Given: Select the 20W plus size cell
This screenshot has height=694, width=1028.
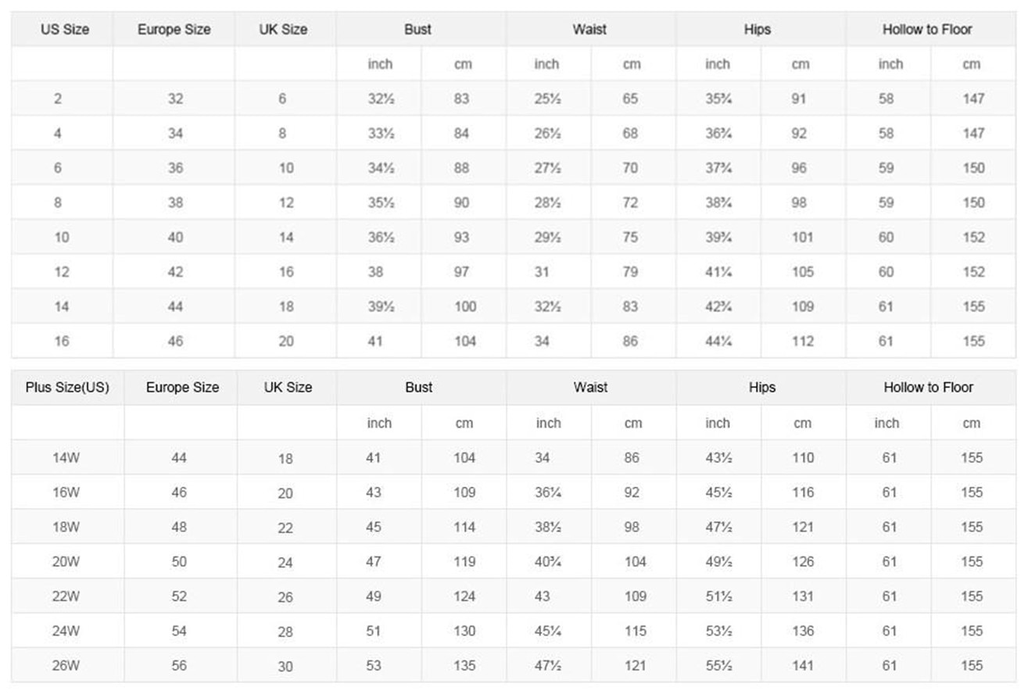Looking at the screenshot, I should [66, 562].
